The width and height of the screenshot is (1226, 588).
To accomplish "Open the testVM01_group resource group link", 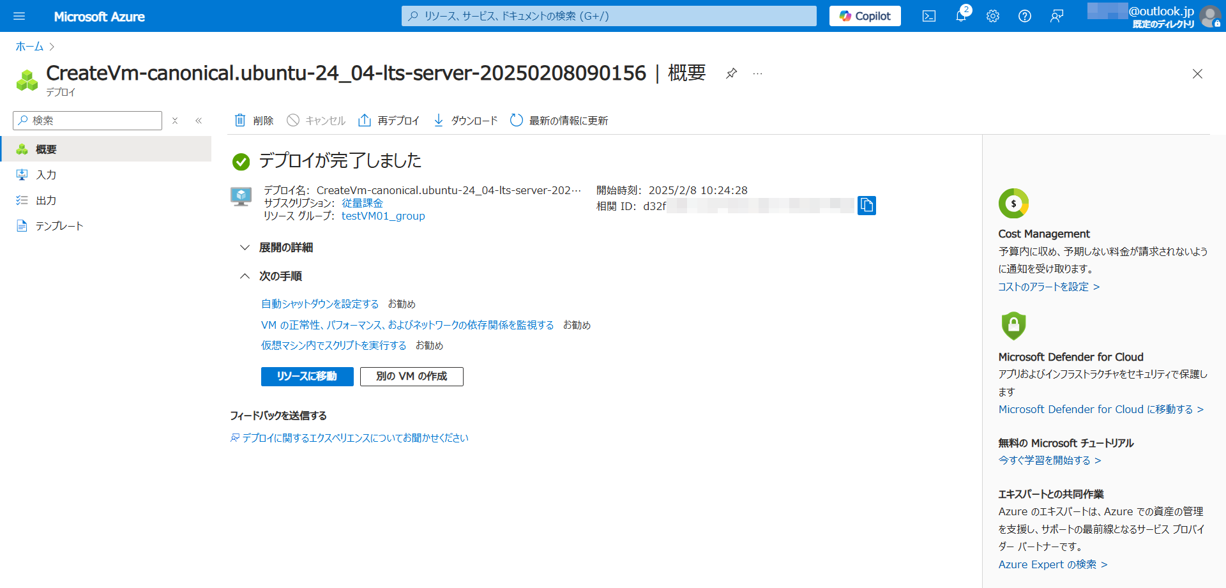I will (382, 216).
